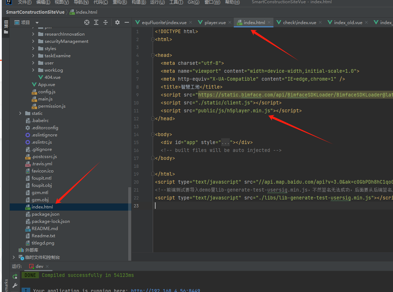Expand the styles folder
Viewport: 393px width, 292px height.
pyautogui.click(x=34, y=49)
